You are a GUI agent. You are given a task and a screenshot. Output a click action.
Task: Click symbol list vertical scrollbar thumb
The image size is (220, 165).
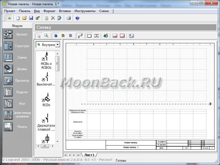[58, 63]
